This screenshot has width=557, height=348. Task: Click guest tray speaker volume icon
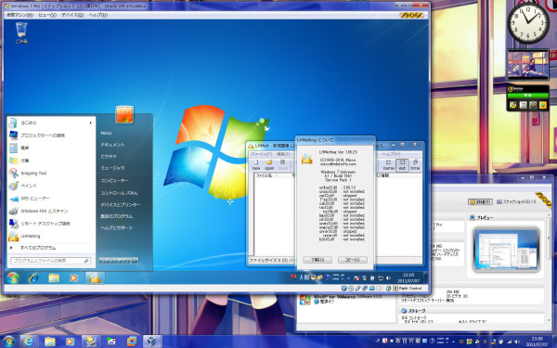[388, 277]
